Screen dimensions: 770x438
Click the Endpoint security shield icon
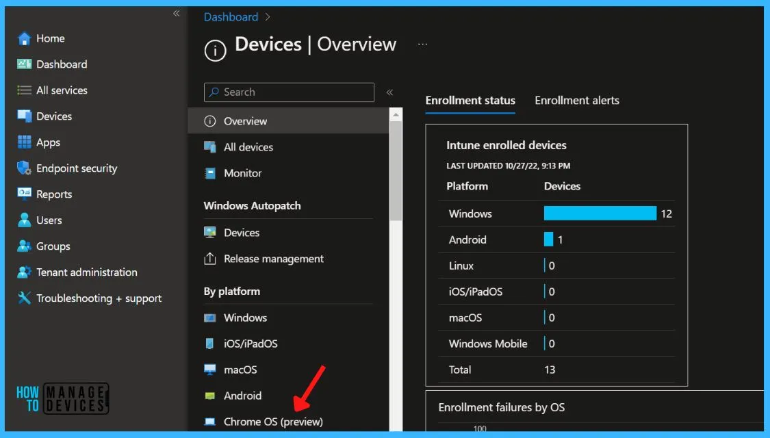tap(24, 168)
